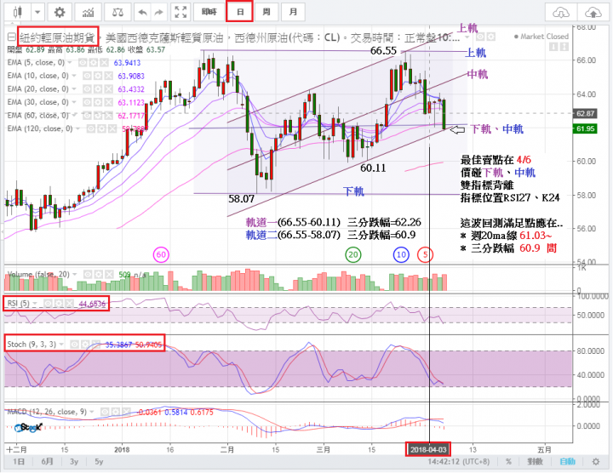Expand the EMA (5, close, 0) dropdown arrow
The width and height of the screenshot is (613, 473).
pyautogui.click(x=70, y=62)
